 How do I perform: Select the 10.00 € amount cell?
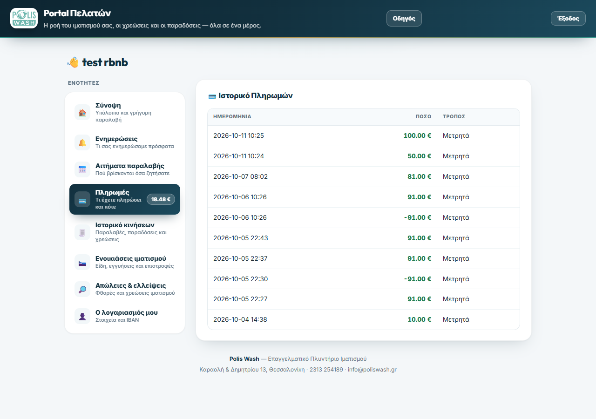click(x=420, y=319)
